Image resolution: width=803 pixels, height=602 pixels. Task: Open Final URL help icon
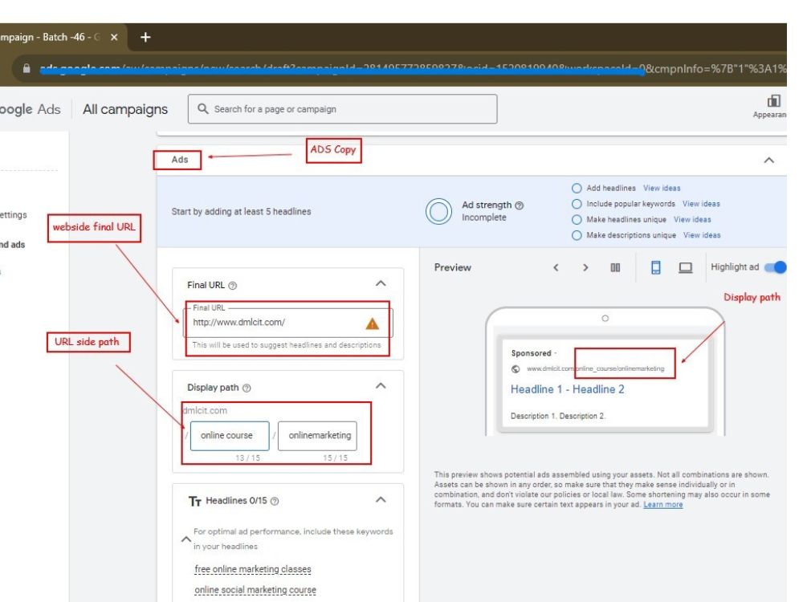[233, 286]
